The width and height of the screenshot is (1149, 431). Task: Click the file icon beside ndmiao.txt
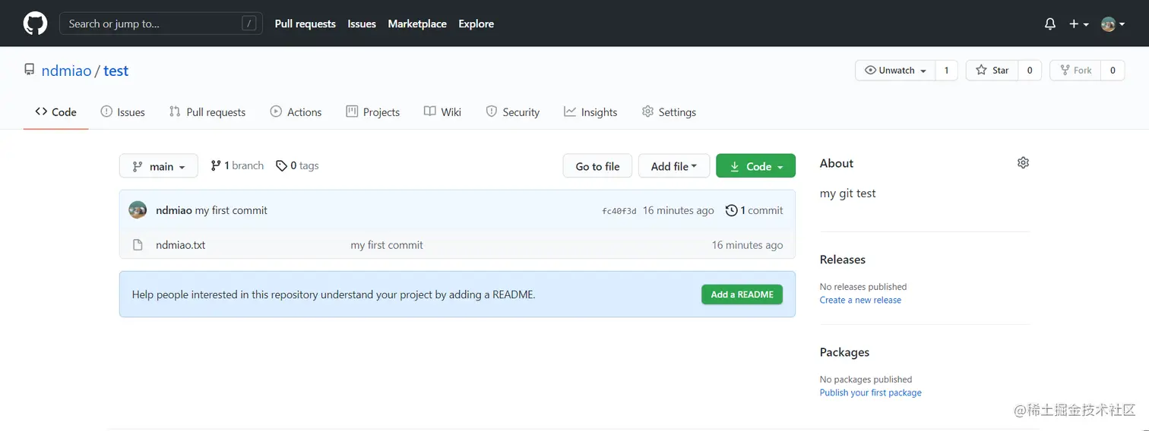point(138,245)
